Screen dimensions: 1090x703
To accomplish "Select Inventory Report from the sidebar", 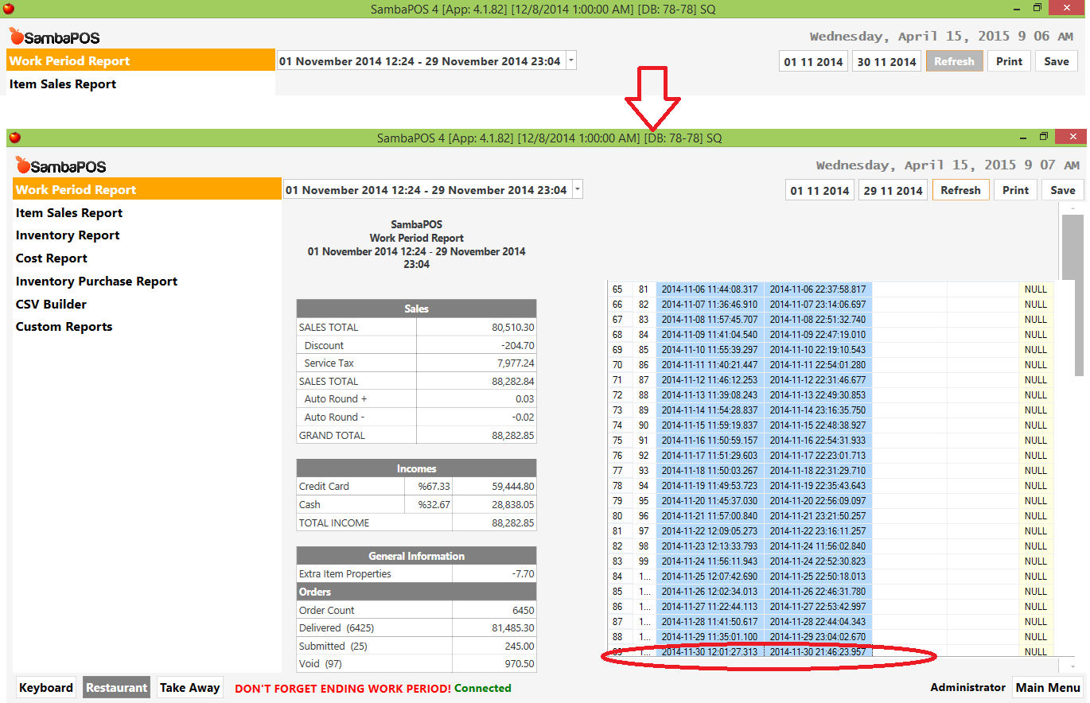I will pyautogui.click(x=68, y=235).
